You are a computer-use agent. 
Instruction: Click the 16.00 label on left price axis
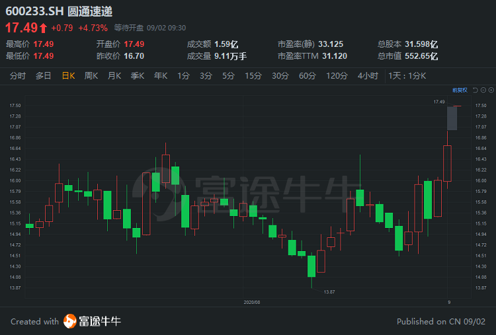coord(15,181)
